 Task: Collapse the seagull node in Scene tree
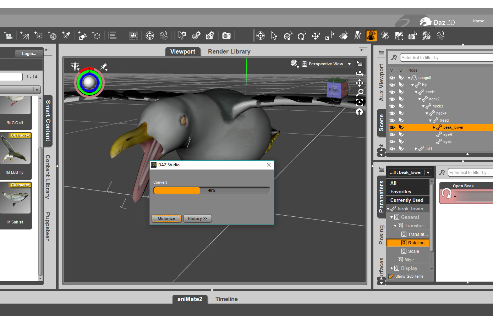click(x=409, y=78)
